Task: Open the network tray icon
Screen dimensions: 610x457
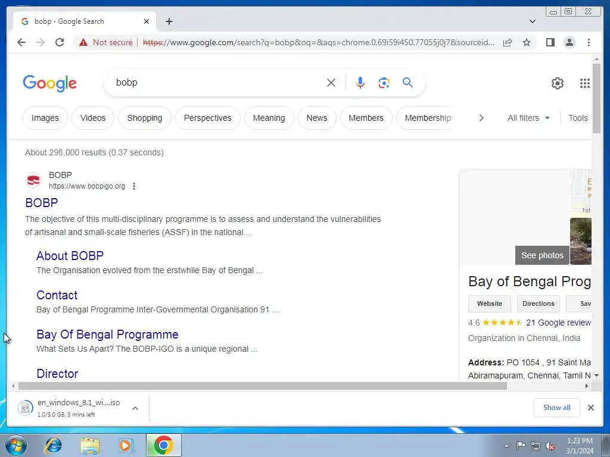Action: click(536, 446)
